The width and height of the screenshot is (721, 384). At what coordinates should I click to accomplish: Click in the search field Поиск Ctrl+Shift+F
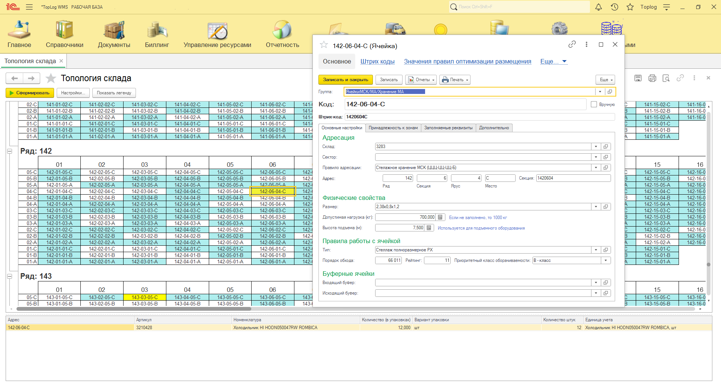click(520, 7)
